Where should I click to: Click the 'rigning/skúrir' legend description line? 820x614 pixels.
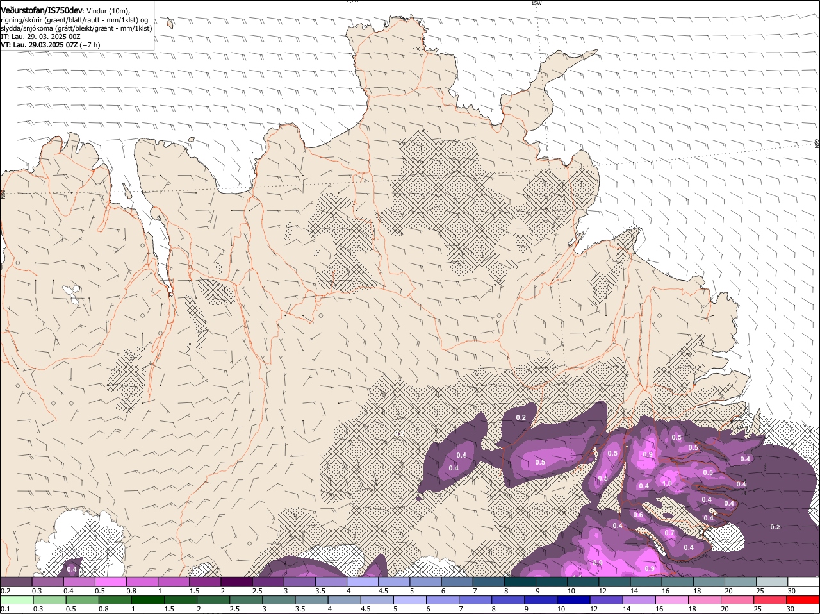click(x=74, y=20)
